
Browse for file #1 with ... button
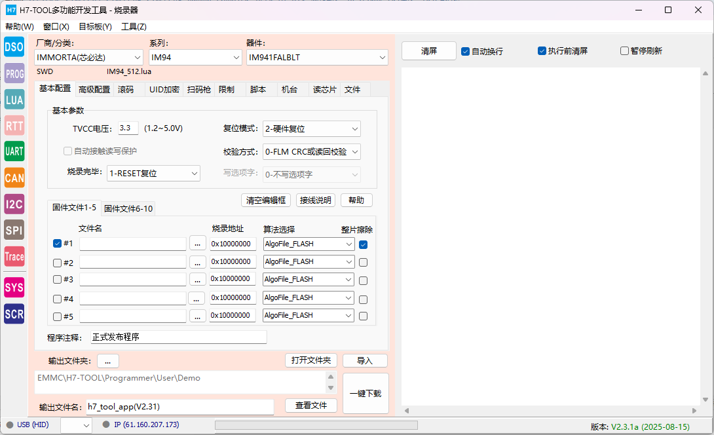(197, 244)
